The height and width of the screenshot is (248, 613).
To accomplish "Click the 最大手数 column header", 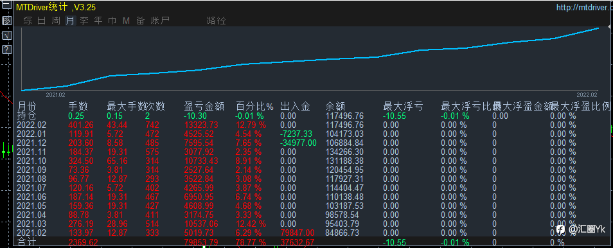I will [126, 107].
